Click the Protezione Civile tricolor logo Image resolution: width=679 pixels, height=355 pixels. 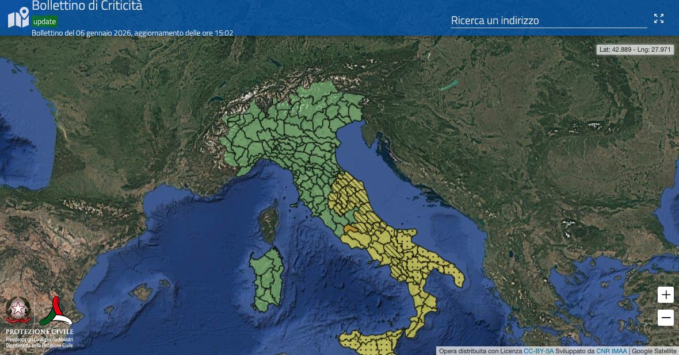[x=56, y=311]
